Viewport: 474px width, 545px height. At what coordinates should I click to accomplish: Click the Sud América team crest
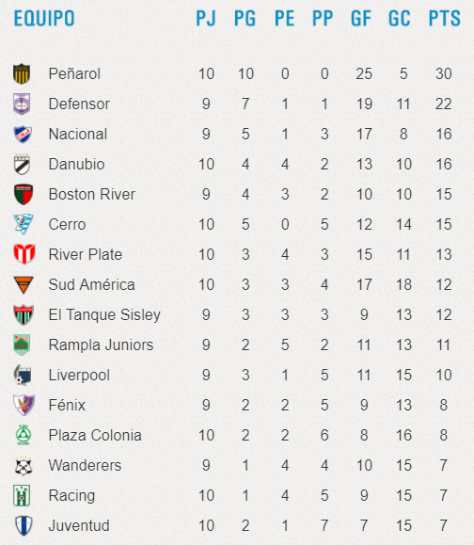tap(24, 284)
